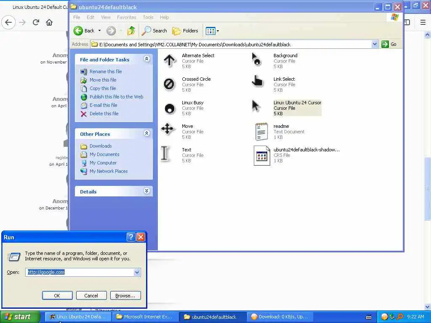
Task: Click the browser scrollbar down arrow
Action: point(428,307)
